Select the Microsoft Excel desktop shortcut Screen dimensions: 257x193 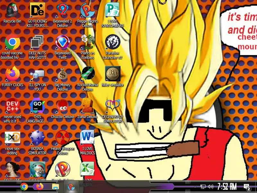point(87,169)
